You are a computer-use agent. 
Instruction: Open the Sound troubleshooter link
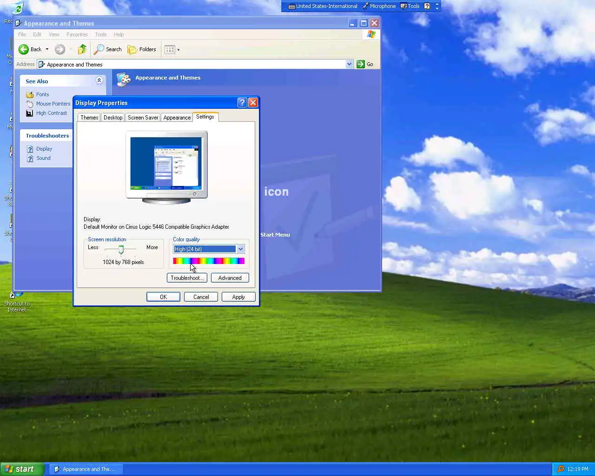point(43,158)
